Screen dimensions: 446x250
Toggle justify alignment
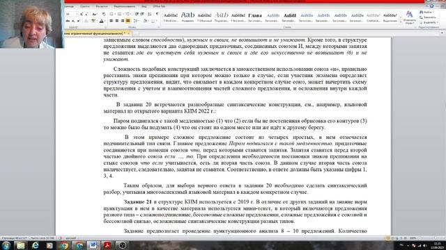coord(128,21)
